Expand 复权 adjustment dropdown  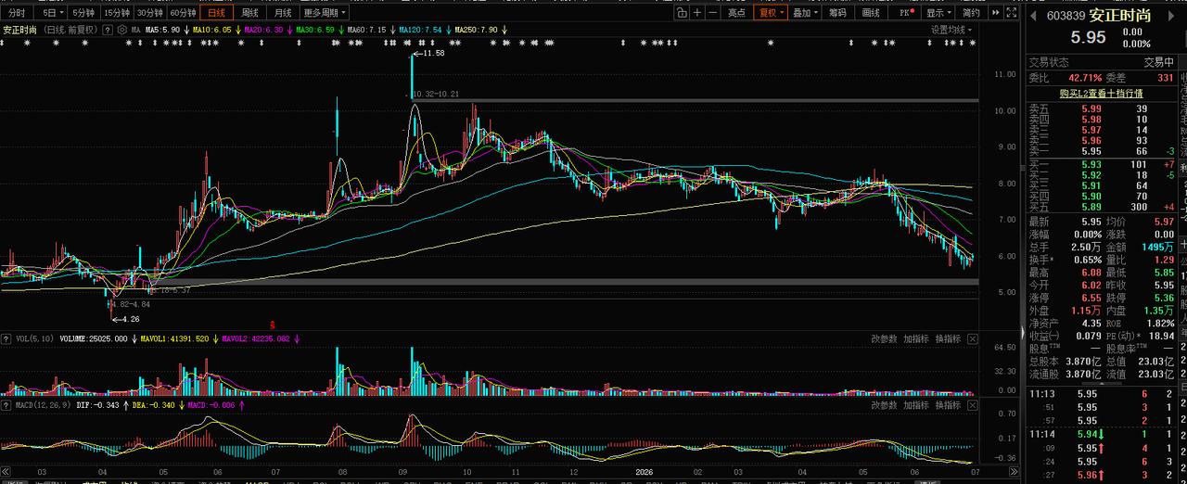pyautogui.click(x=771, y=13)
